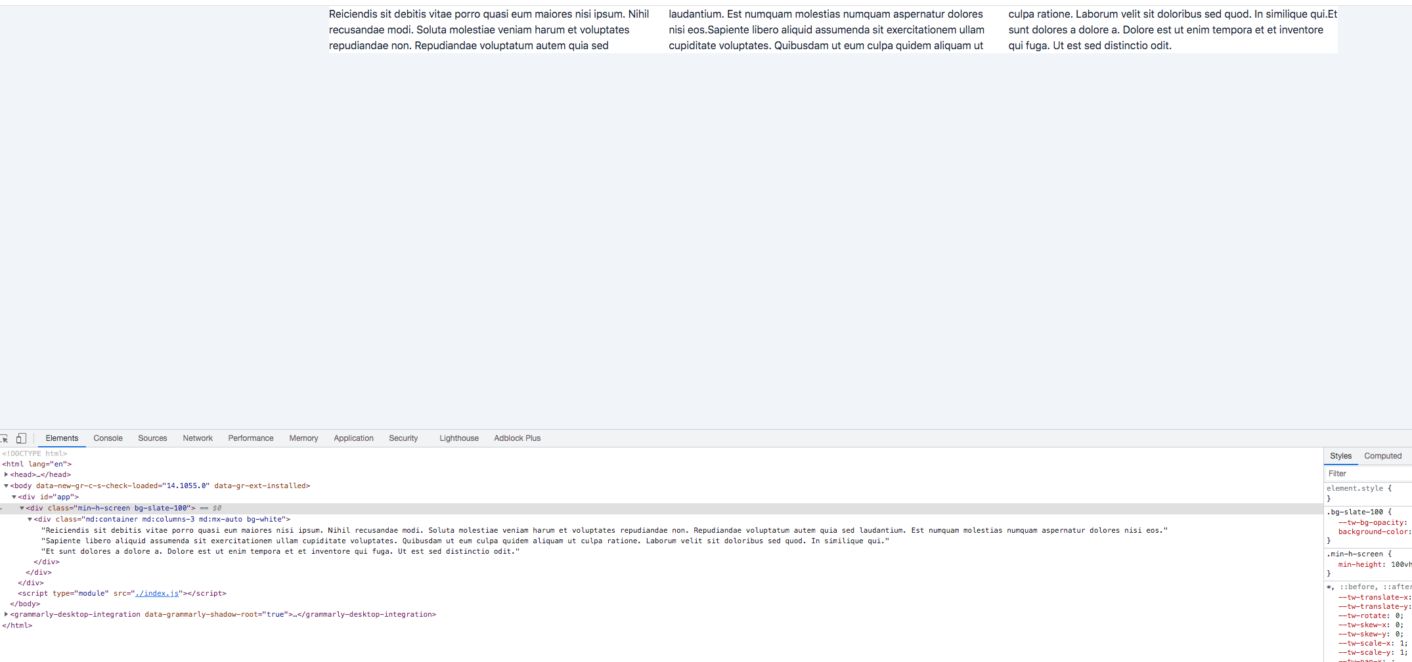This screenshot has width=1412, height=662.
Task: Collapse the body element
Action: point(5,486)
